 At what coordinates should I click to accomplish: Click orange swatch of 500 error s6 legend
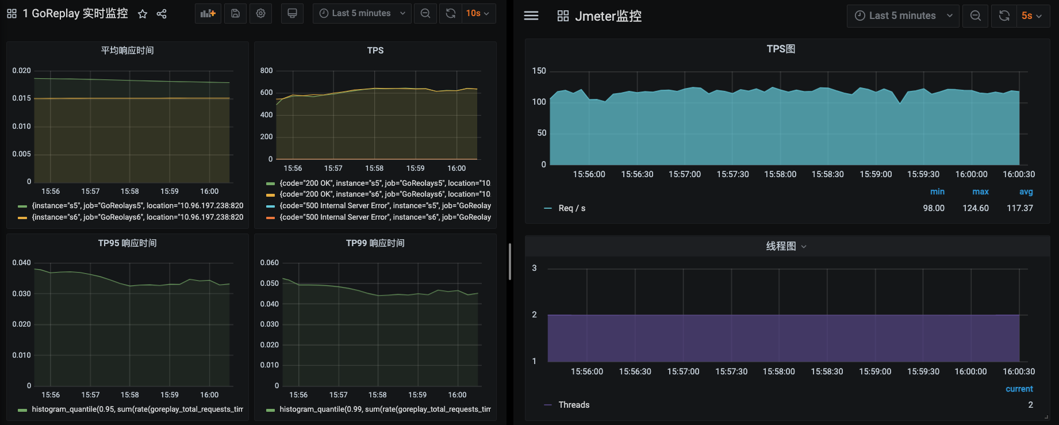(270, 217)
